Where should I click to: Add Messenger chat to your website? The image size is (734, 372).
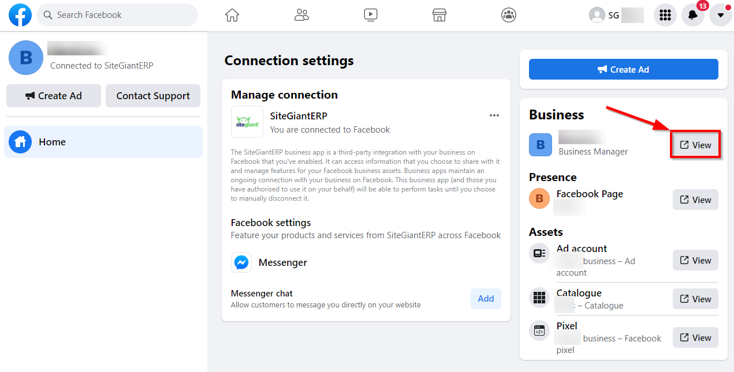coord(486,299)
